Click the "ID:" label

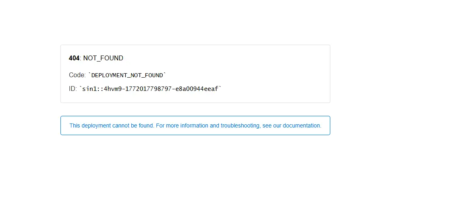click(73, 89)
